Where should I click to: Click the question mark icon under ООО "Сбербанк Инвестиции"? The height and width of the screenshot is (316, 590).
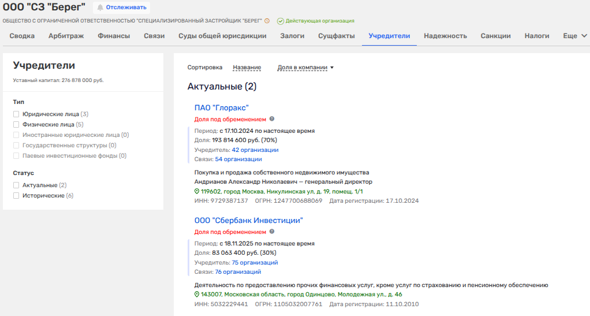point(272,232)
